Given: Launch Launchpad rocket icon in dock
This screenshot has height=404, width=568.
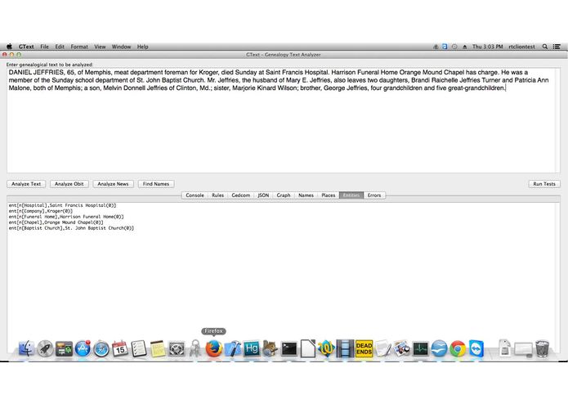Looking at the screenshot, I should [x=45, y=348].
